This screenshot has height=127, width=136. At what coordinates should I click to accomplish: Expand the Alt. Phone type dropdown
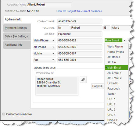pos(53,47)
